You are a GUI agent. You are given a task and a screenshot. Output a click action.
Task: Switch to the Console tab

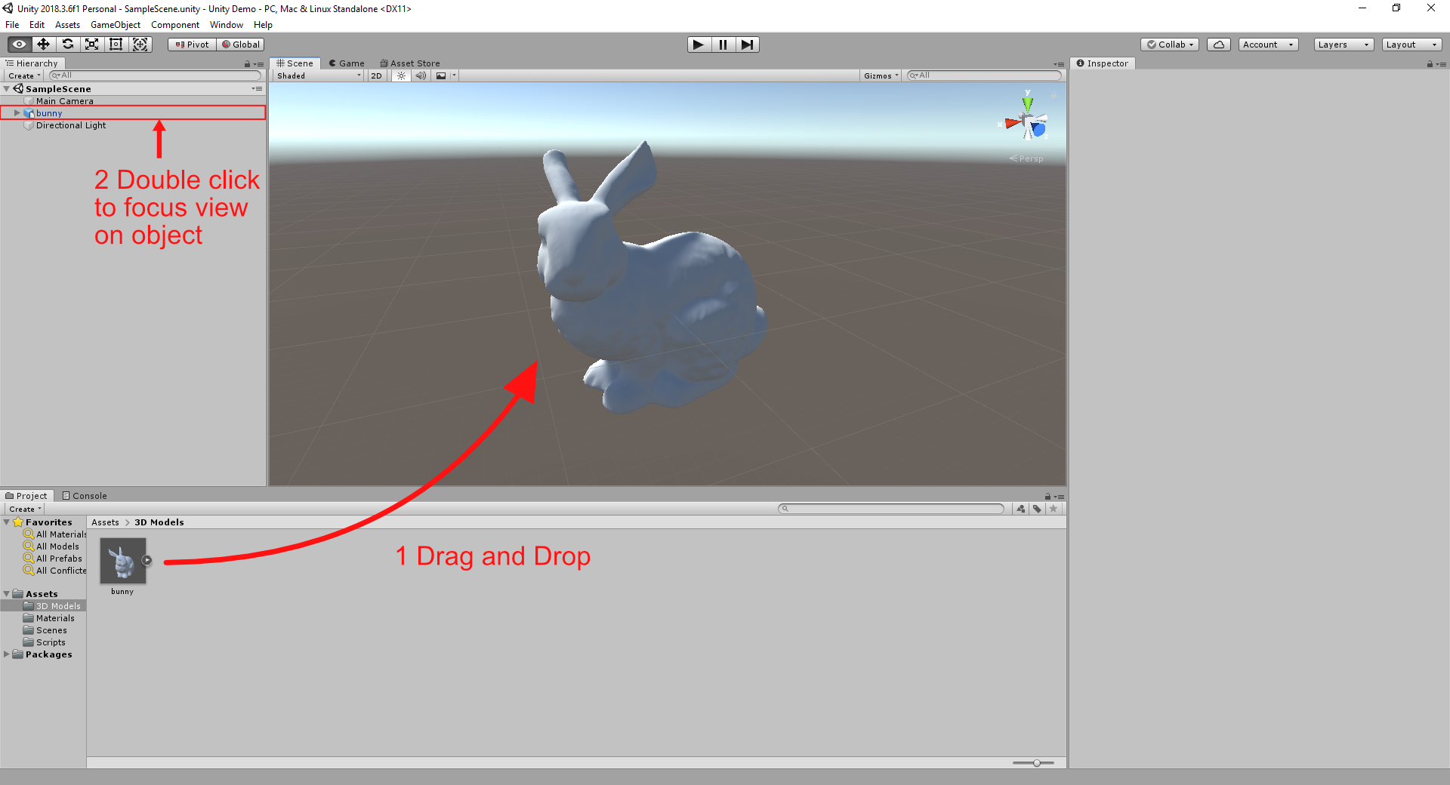85,496
